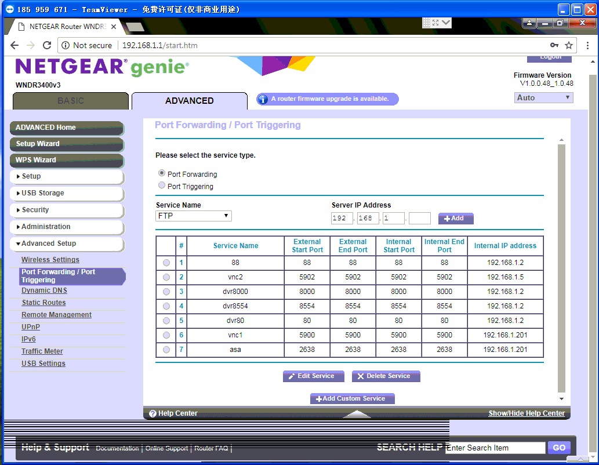Screen dimensions: 599x465
Task: Go forward with the browser forward arrow
Action: pos(31,45)
